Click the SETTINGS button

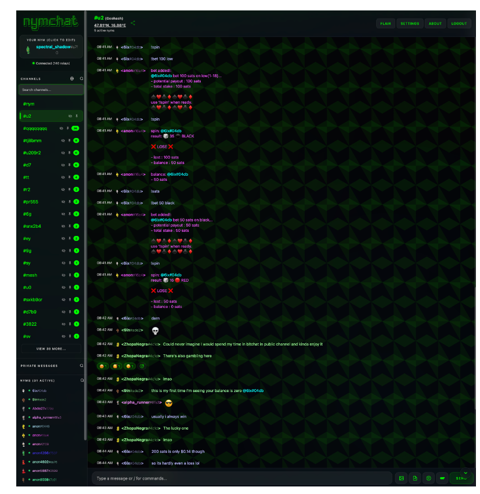409,23
